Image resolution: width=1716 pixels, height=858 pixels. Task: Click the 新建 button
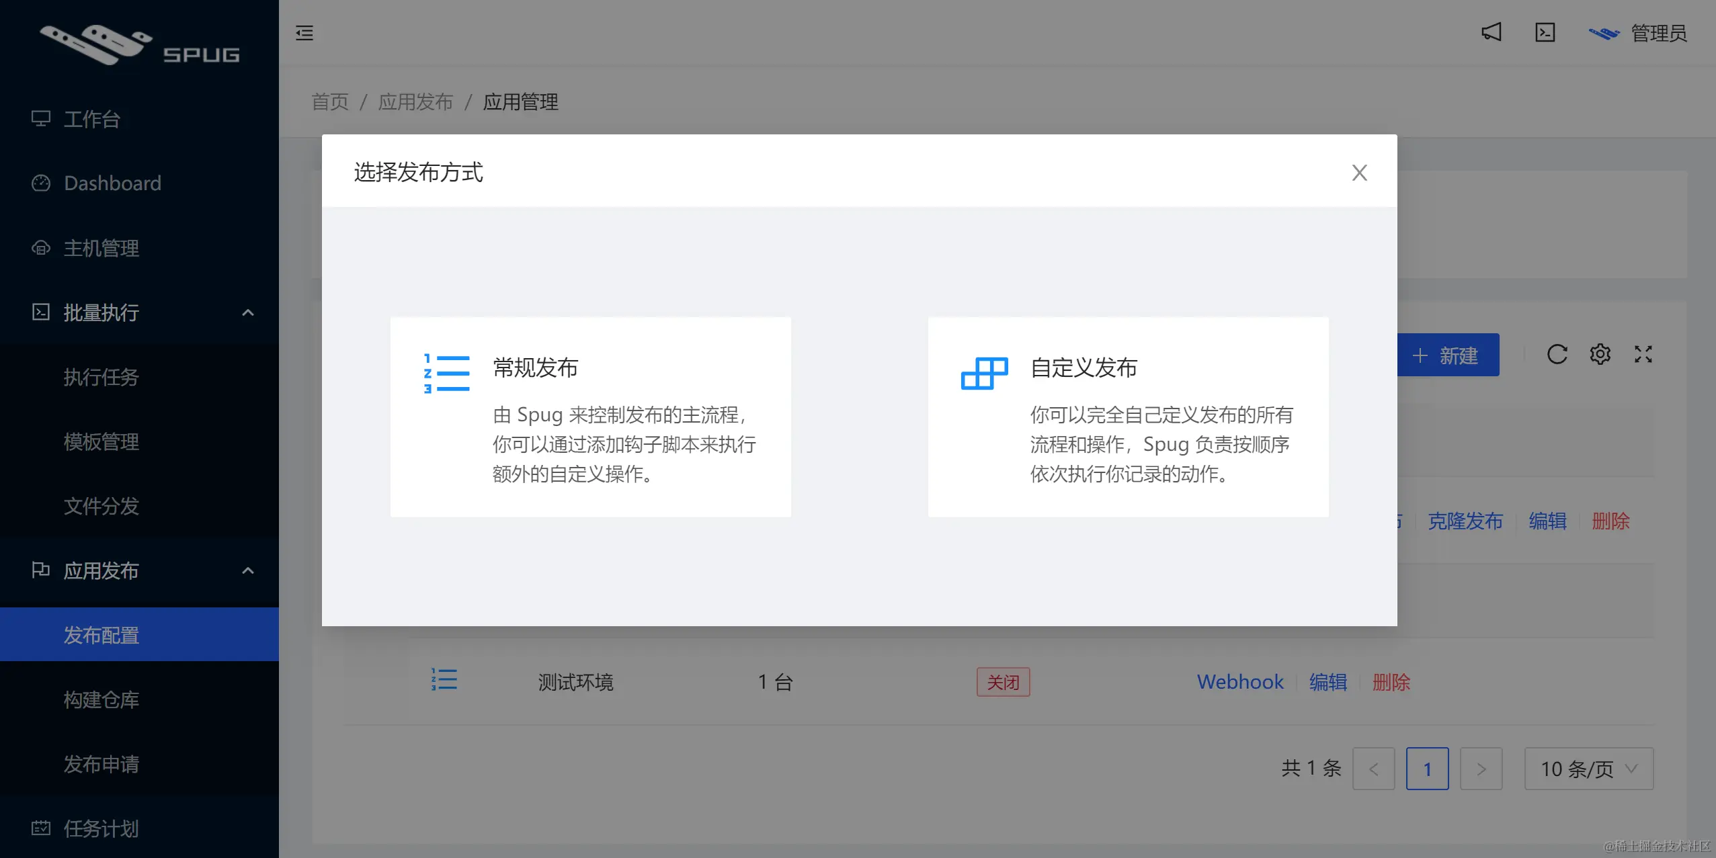(x=1448, y=355)
